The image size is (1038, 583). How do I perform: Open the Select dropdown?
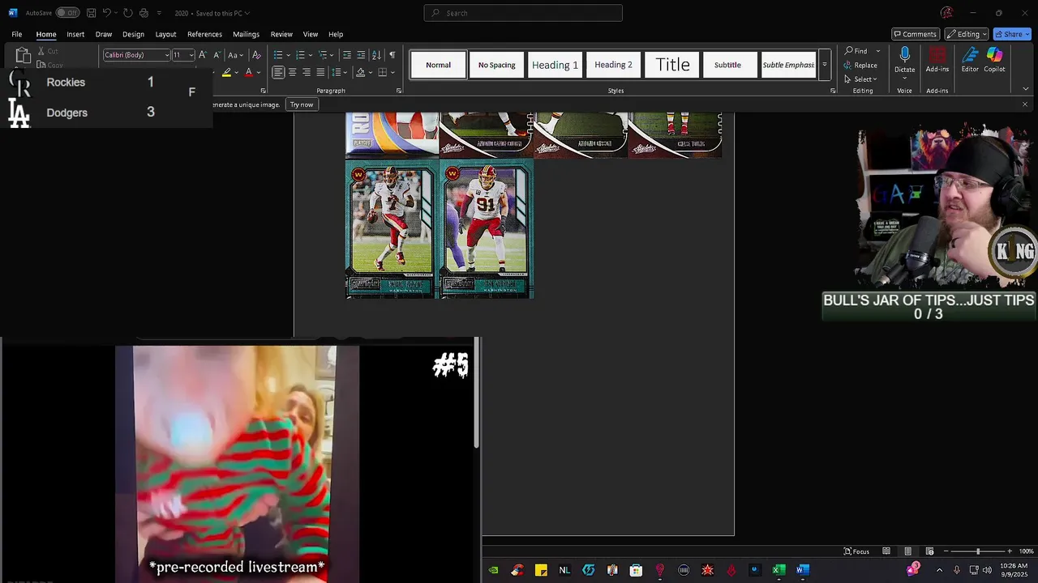pos(860,79)
